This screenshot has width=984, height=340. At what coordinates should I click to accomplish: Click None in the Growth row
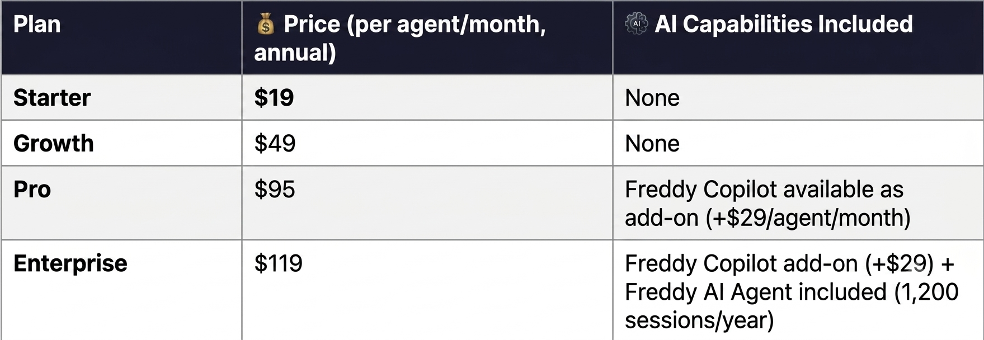pyautogui.click(x=652, y=144)
